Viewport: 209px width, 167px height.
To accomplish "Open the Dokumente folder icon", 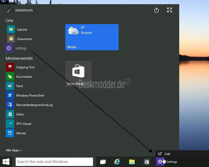I will pyautogui.click(x=11, y=39).
